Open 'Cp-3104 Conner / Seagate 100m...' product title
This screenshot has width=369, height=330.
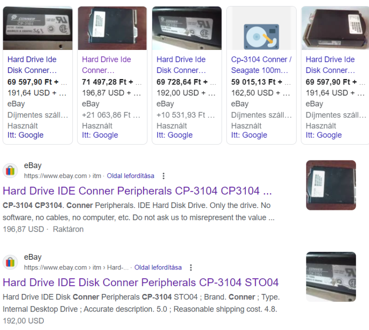click(x=261, y=65)
